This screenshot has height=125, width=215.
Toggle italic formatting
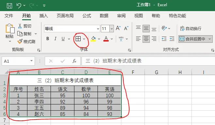pyautogui.click(x=55, y=39)
